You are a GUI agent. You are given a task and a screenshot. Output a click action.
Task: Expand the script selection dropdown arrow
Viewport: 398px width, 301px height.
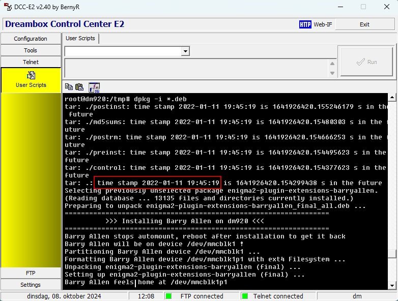pyautogui.click(x=186, y=51)
